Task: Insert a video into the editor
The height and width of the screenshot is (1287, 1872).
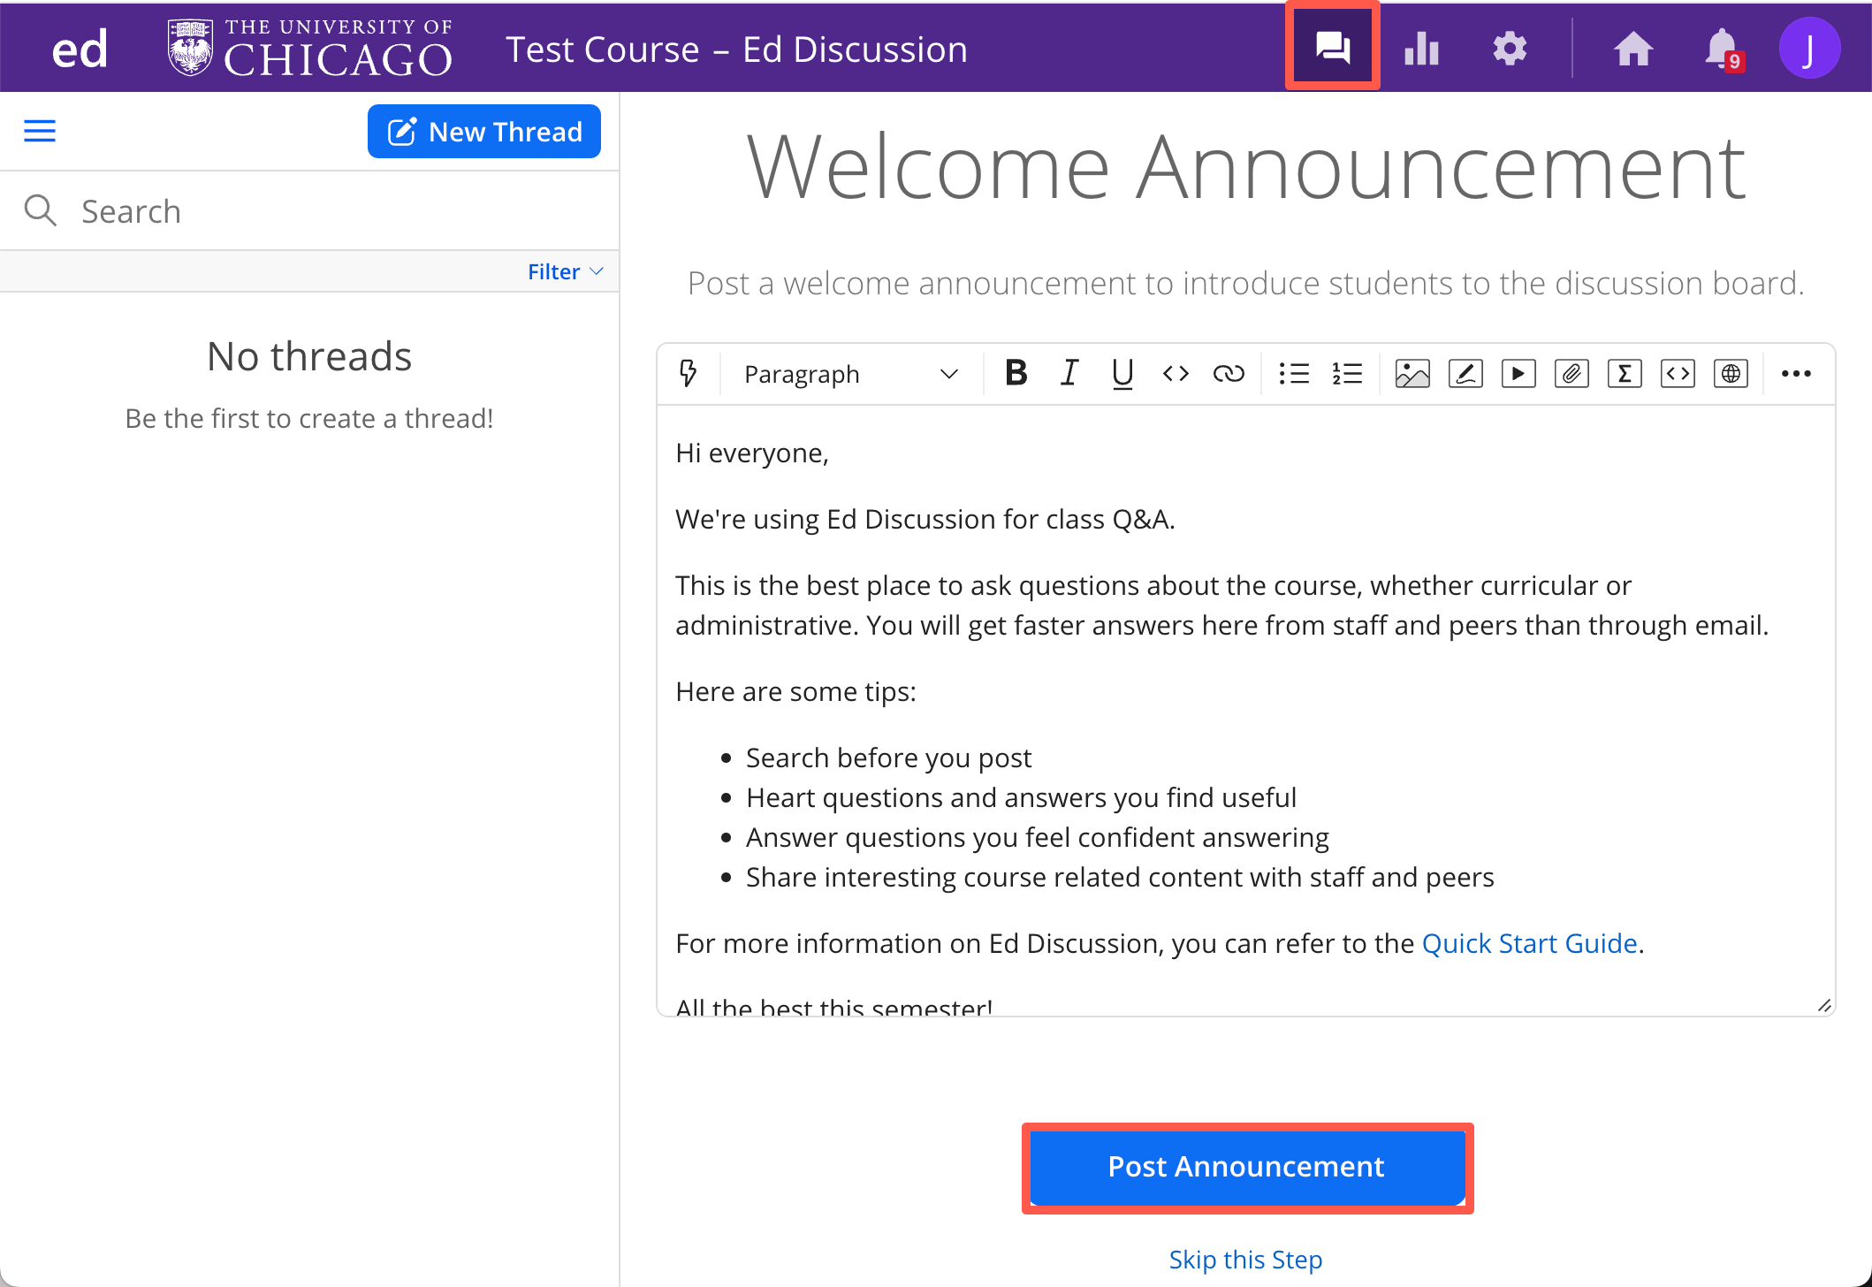Action: coord(1518,373)
